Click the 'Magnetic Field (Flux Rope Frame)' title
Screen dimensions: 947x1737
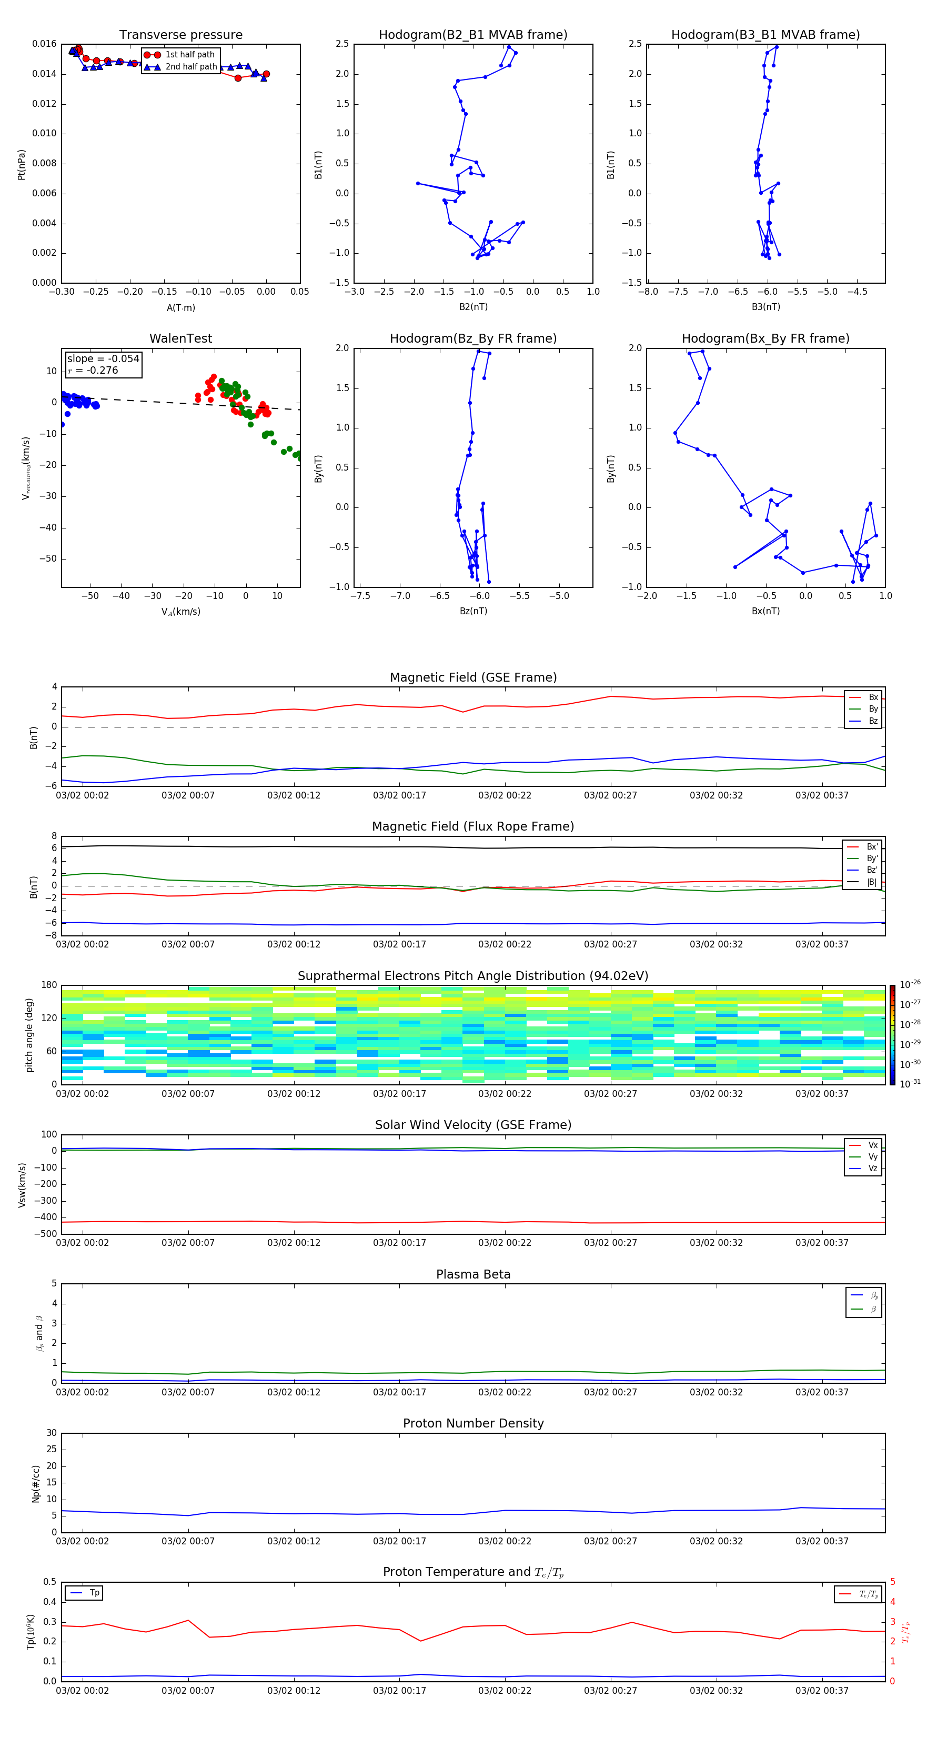(473, 827)
